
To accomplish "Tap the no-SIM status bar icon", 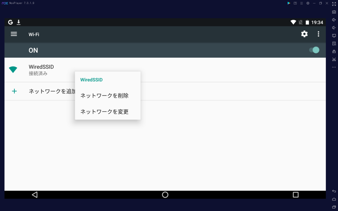I will click(301, 22).
